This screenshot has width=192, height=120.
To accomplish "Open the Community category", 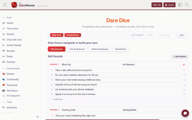I will [x=13, y=79].
